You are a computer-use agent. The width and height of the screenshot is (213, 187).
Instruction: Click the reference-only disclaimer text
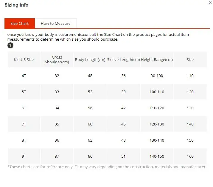click(107, 167)
